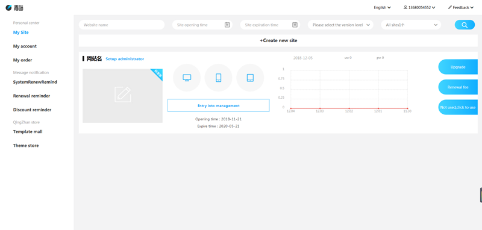Click the mobile phone preview icon
This screenshot has width=482, height=230.
click(219, 78)
